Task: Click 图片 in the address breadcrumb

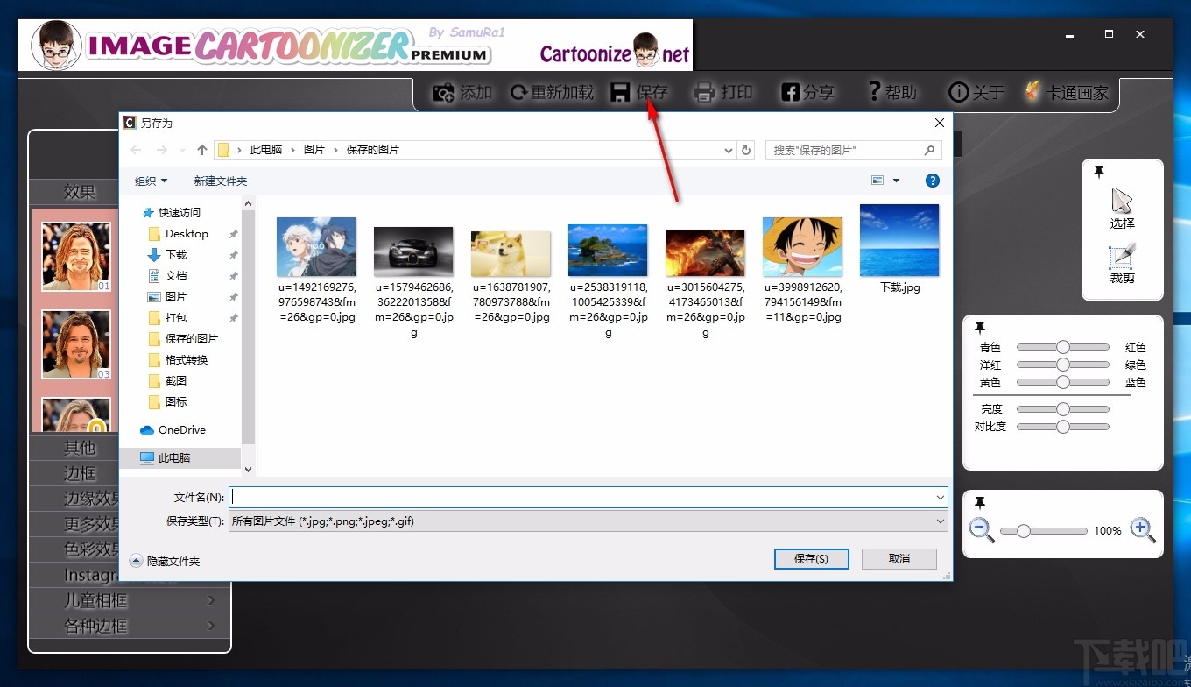Action: point(314,150)
